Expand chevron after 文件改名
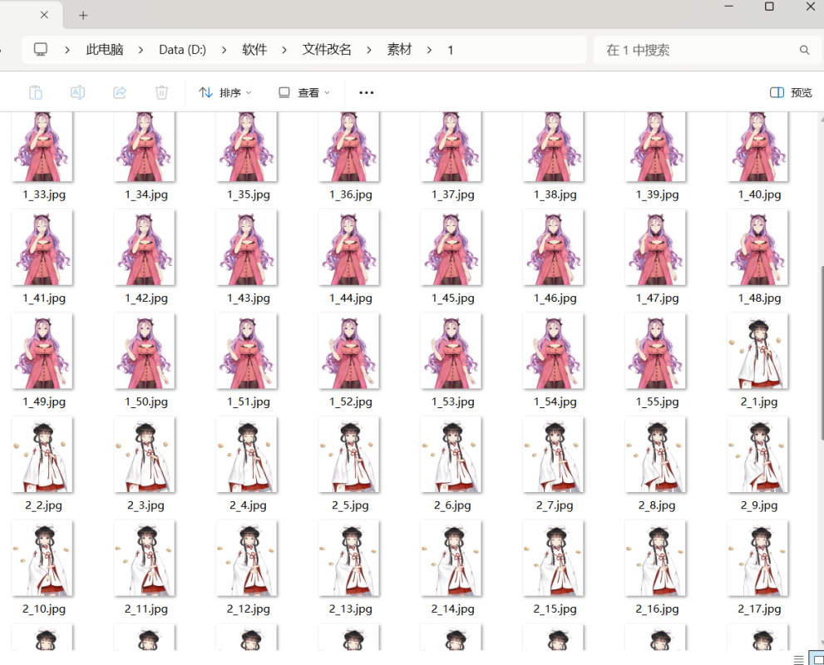The width and height of the screenshot is (824, 665). pyautogui.click(x=369, y=50)
